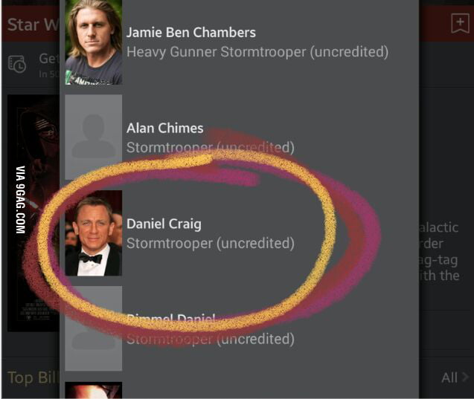Open the All link in Top Billed
The height and width of the screenshot is (399, 474).
pyautogui.click(x=449, y=377)
